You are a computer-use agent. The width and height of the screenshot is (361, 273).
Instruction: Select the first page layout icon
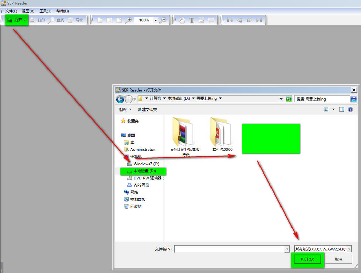coord(100,20)
